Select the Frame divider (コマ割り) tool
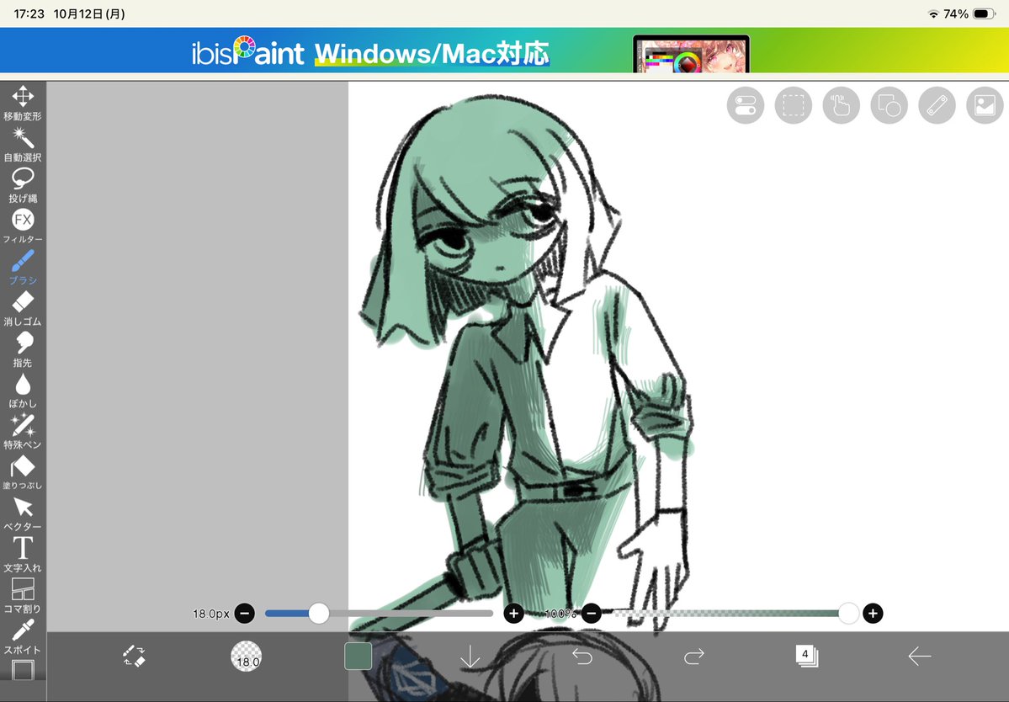 click(23, 596)
